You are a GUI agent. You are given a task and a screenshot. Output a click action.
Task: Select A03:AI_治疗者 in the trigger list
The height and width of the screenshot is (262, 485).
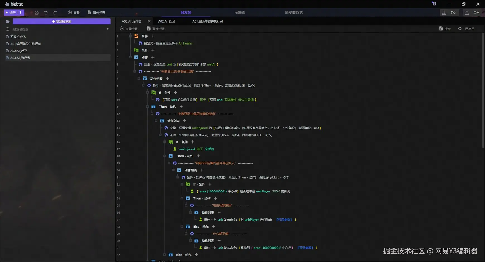pos(58,58)
